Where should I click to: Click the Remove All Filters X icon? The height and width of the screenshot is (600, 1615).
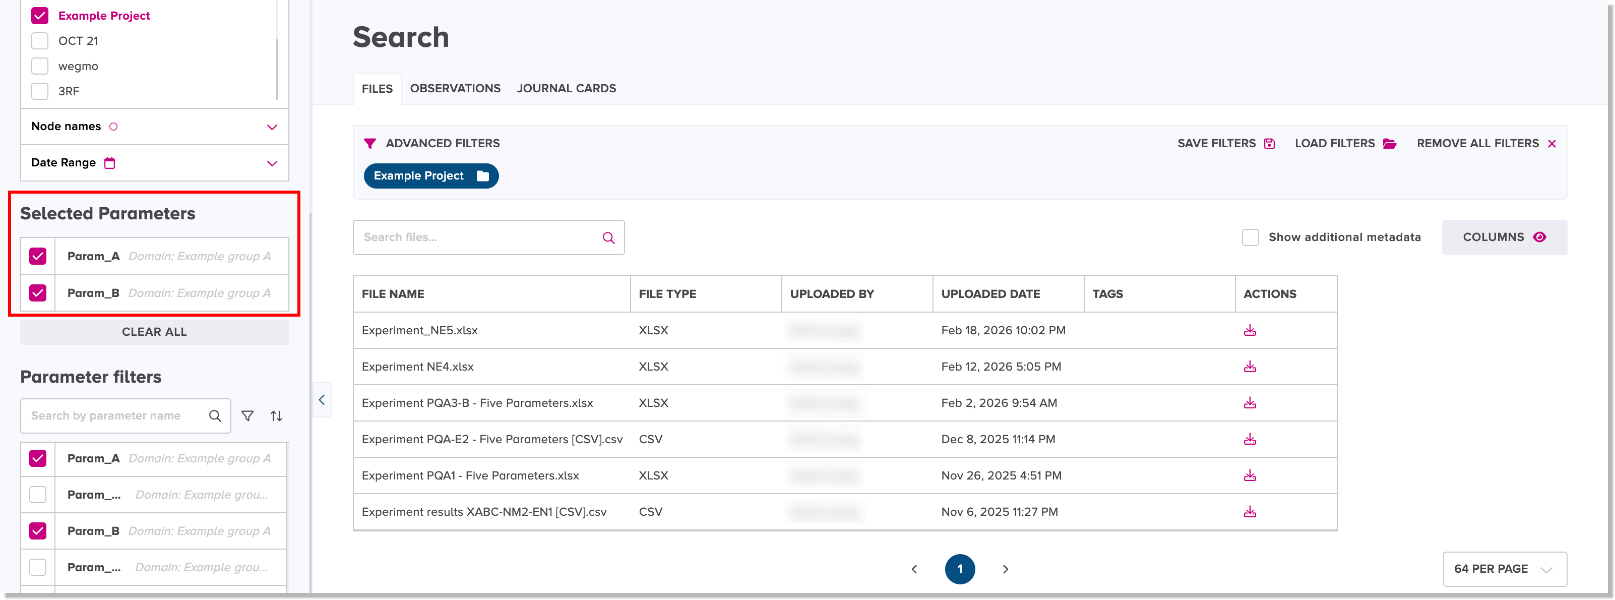click(x=1551, y=144)
